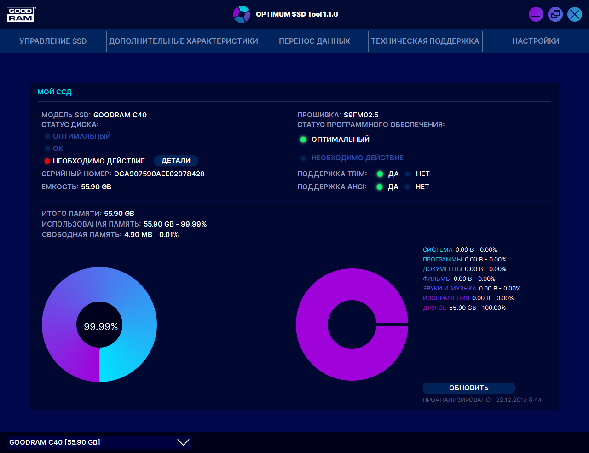This screenshot has width=589, height=453.
Task: Close the OPTIMUM SSD Tool window
Action: [575, 14]
